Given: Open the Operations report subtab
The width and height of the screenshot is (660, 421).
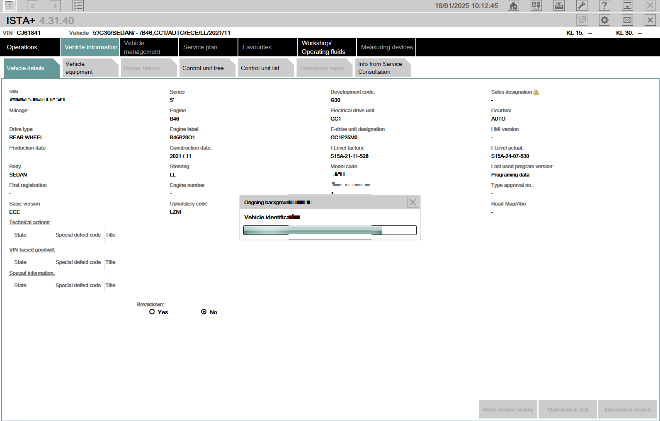Looking at the screenshot, I should coord(325,68).
